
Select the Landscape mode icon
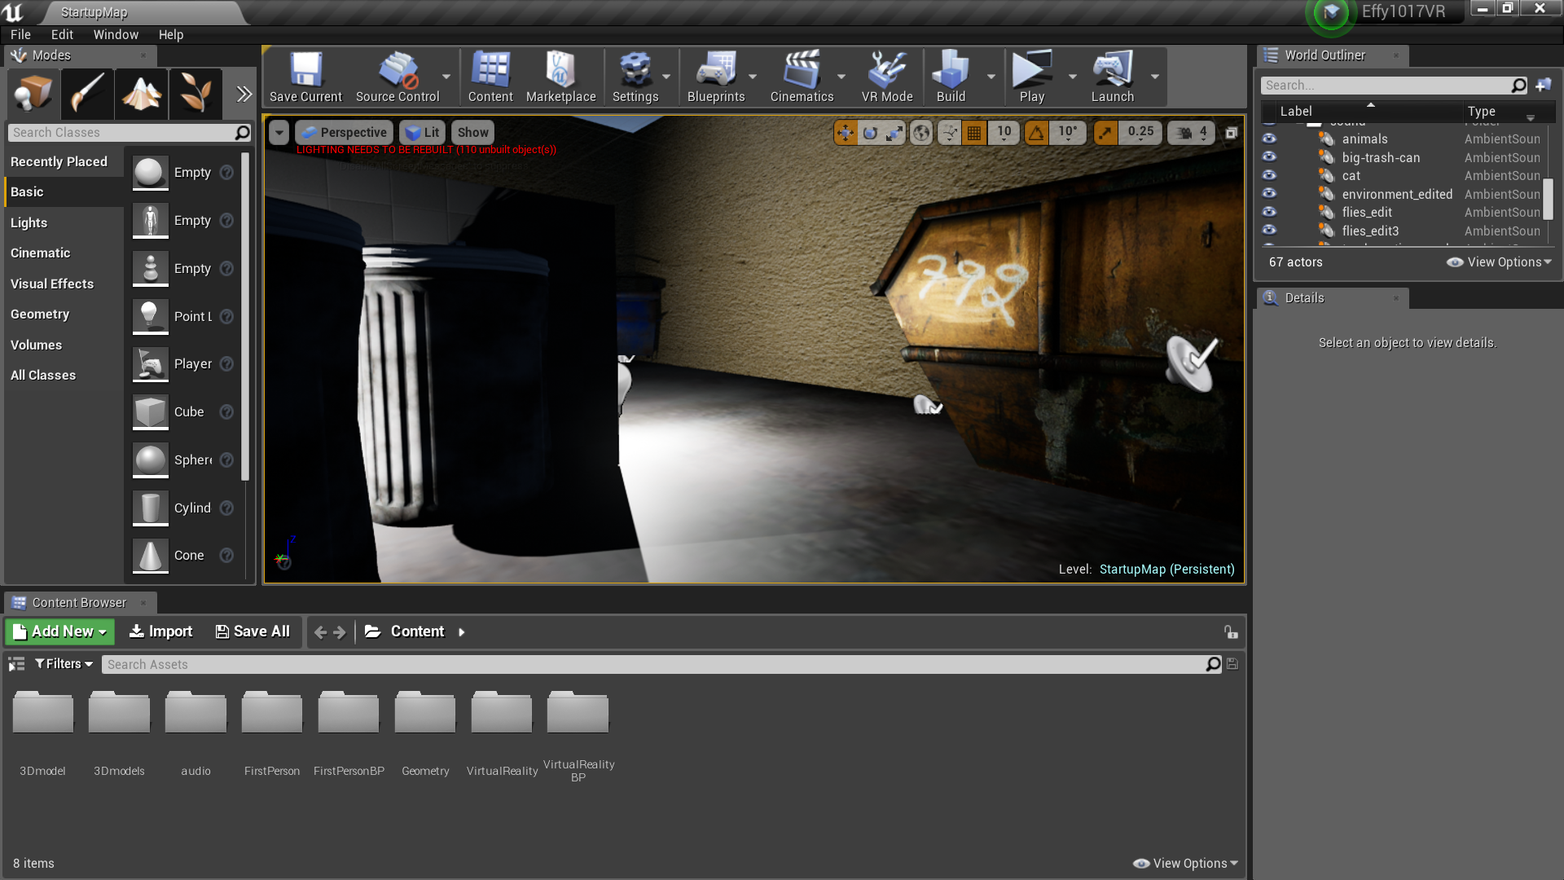(141, 94)
